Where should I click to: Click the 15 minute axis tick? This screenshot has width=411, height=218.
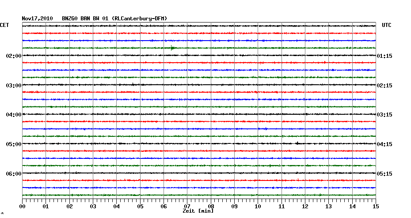point(375,206)
